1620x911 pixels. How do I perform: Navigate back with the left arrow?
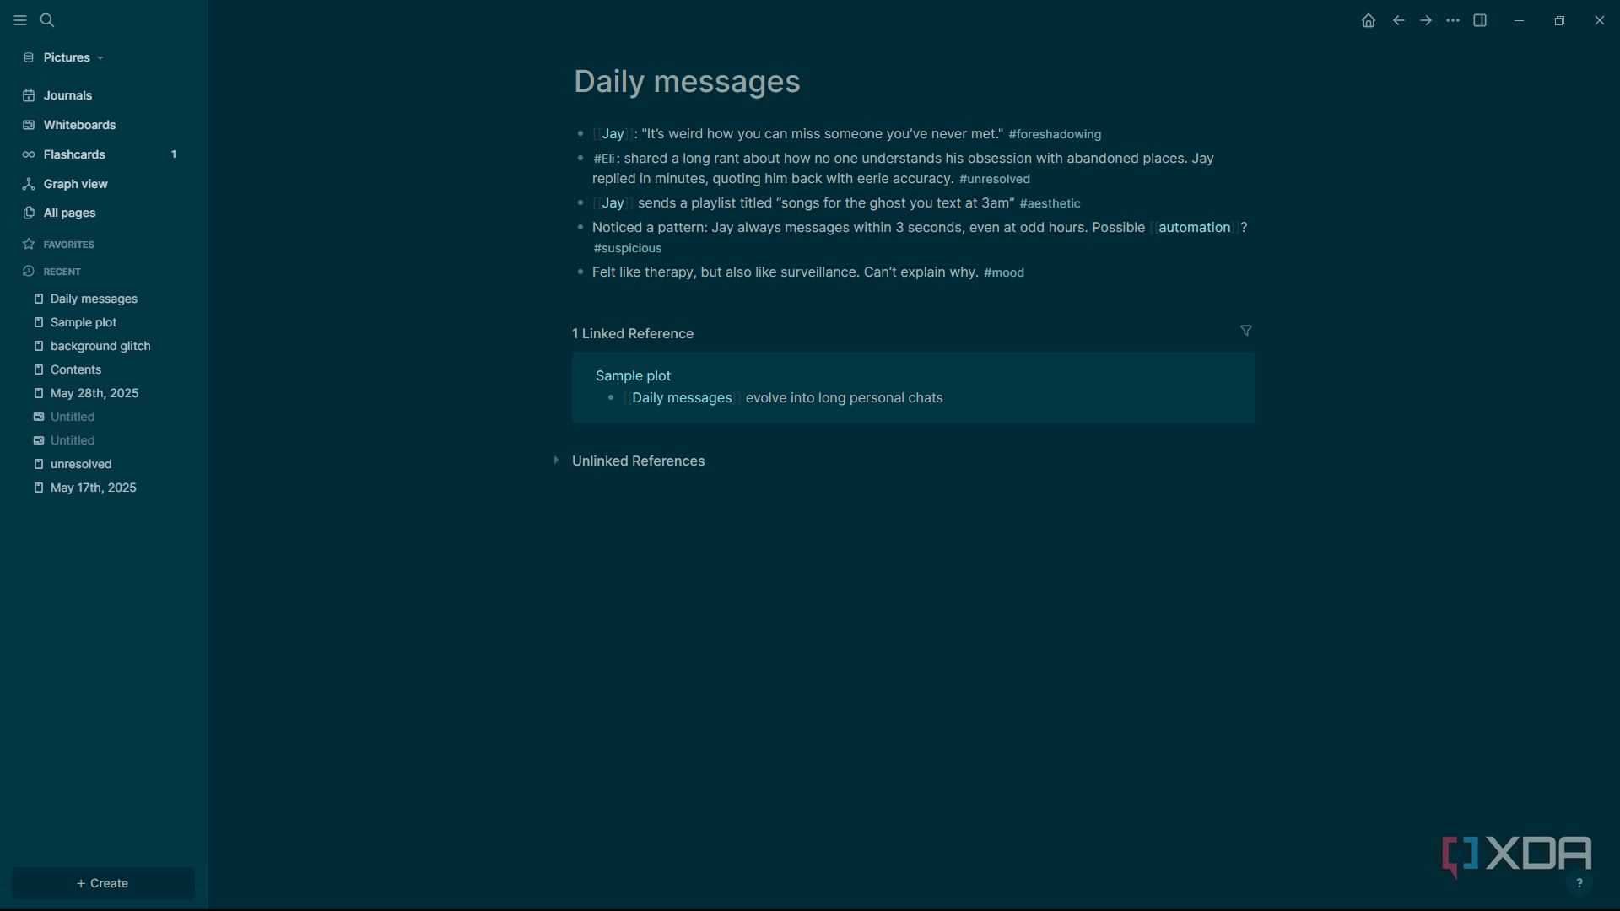coord(1399,20)
